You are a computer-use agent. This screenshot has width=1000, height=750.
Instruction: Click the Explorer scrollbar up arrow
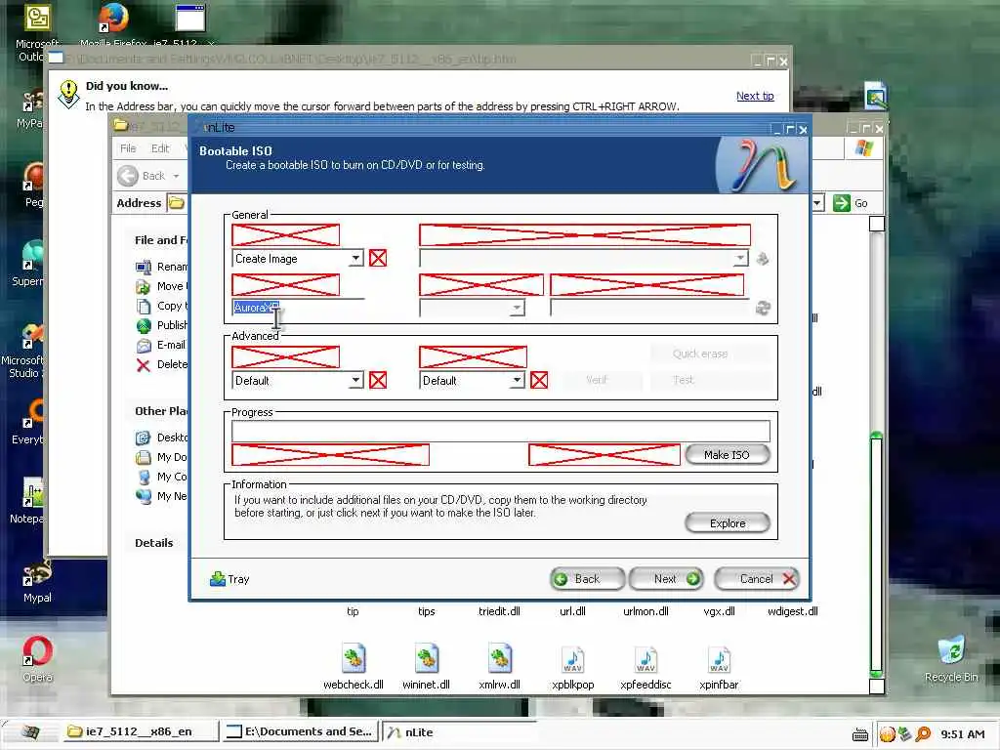coord(877,224)
